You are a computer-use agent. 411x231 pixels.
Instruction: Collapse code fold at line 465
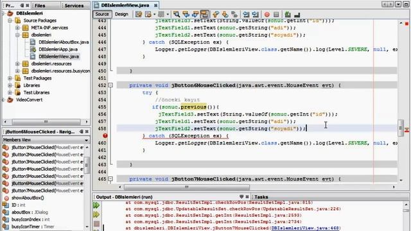110,179
